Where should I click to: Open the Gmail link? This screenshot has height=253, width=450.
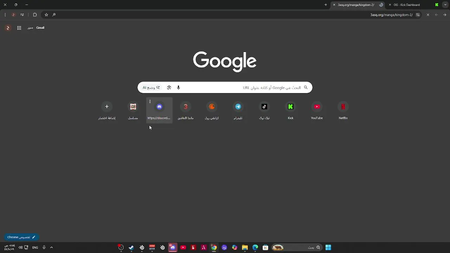coord(40,28)
